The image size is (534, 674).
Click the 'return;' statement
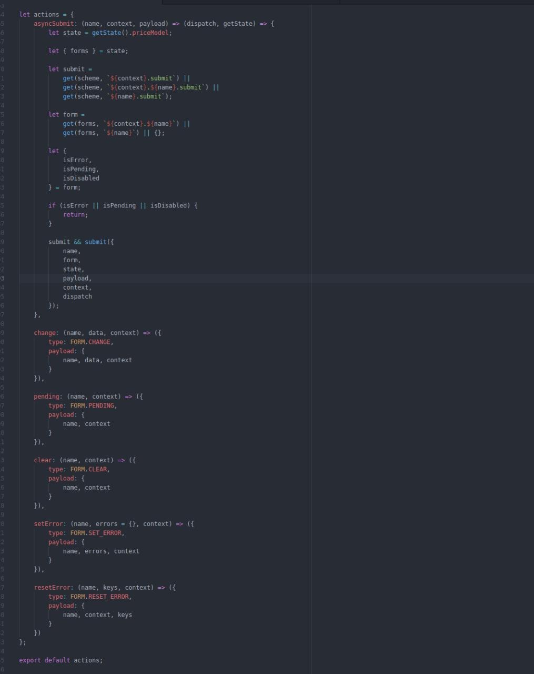[76, 215]
